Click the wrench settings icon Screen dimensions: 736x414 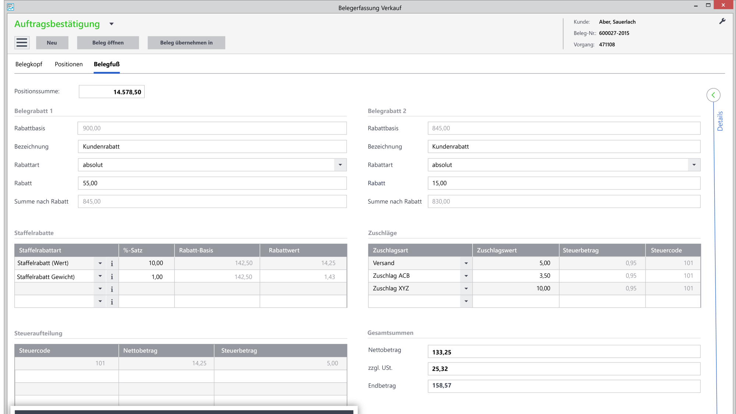(722, 21)
